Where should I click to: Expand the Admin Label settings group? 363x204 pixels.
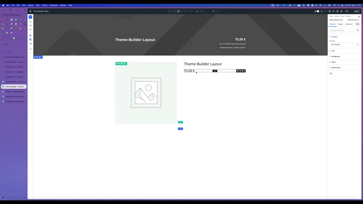(336, 68)
